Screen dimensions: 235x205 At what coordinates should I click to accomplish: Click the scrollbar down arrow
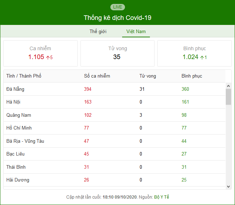(x=228, y=186)
